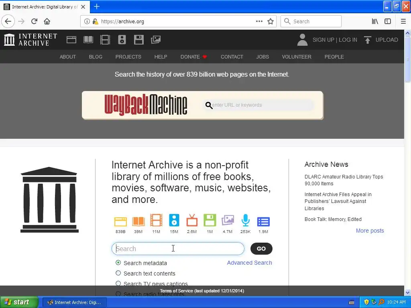The height and width of the screenshot is (308, 411).
Task: Open the TV icon labeled 2.6M
Action: [192, 220]
